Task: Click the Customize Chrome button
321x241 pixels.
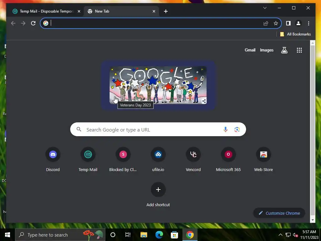Action: pos(279,213)
